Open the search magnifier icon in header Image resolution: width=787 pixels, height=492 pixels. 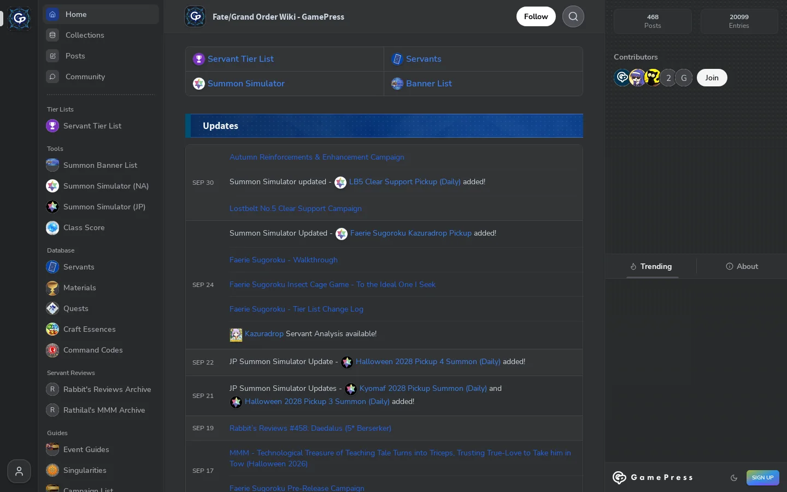point(573,16)
